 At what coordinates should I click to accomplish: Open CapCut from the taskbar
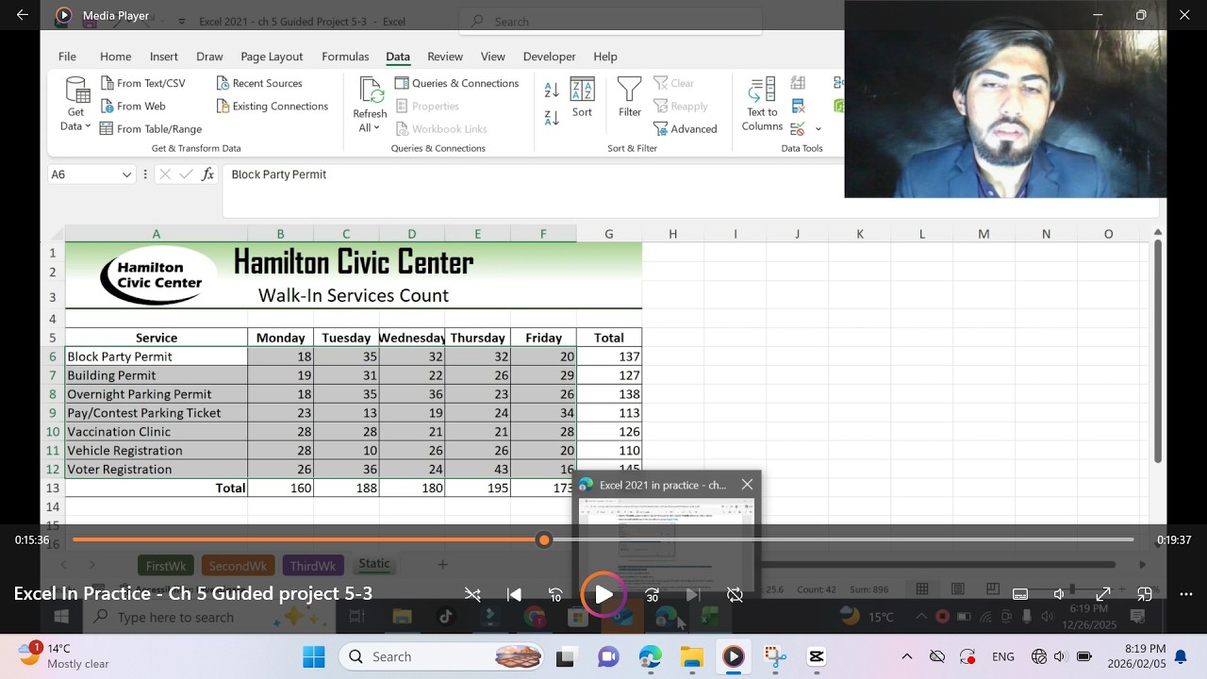817,656
